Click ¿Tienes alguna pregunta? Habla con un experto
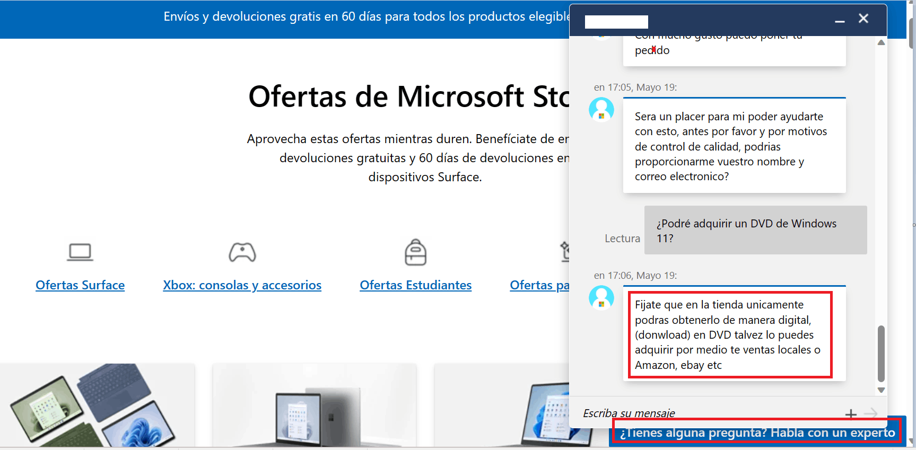The height and width of the screenshot is (450, 916). click(x=757, y=433)
